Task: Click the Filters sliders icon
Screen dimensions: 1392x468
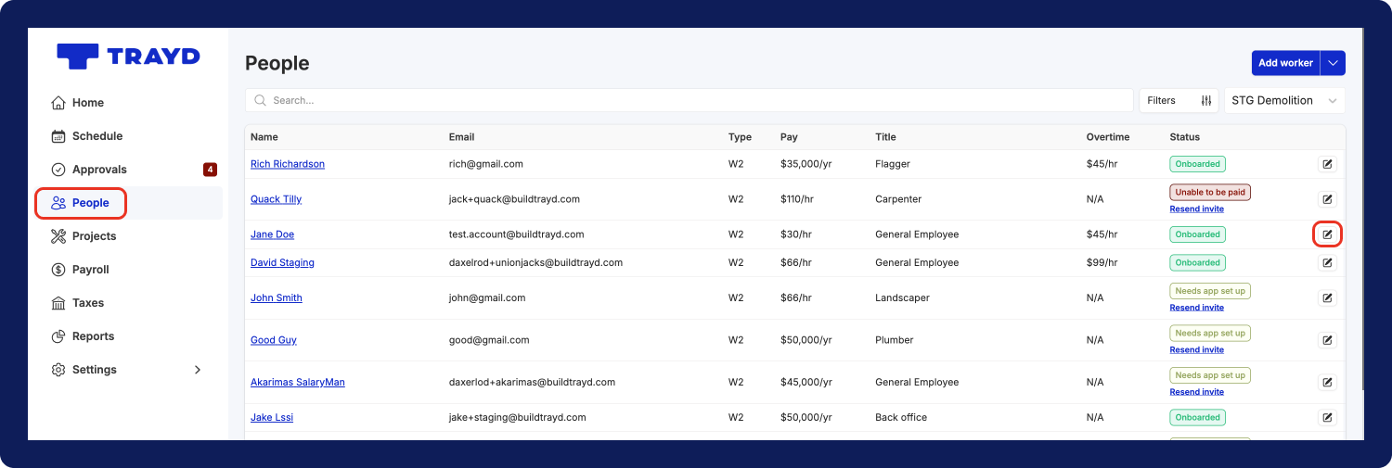Action: [1206, 100]
